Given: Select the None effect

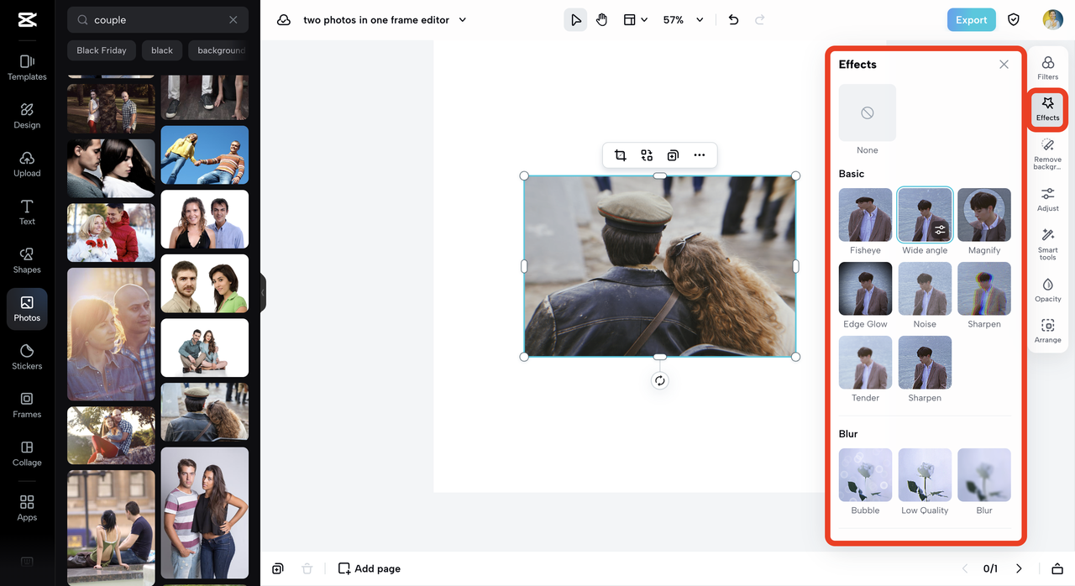Looking at the screenshot, I should [868, 112].
